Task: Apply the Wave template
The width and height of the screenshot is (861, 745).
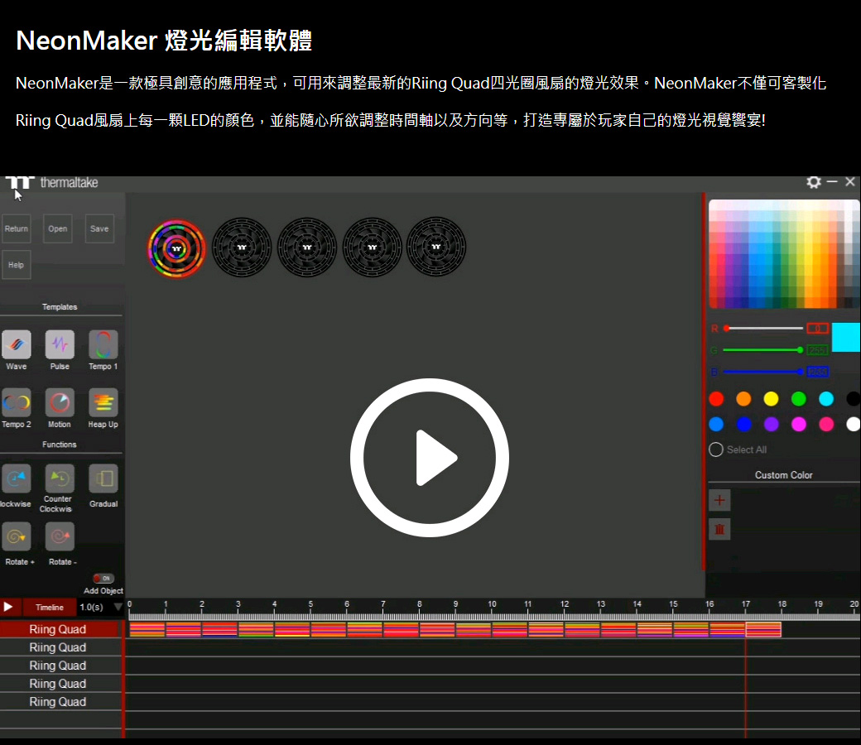Action: (17, 345)
